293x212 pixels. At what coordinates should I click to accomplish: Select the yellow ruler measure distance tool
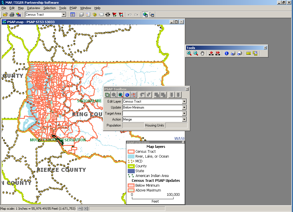(x=248, y=53)
